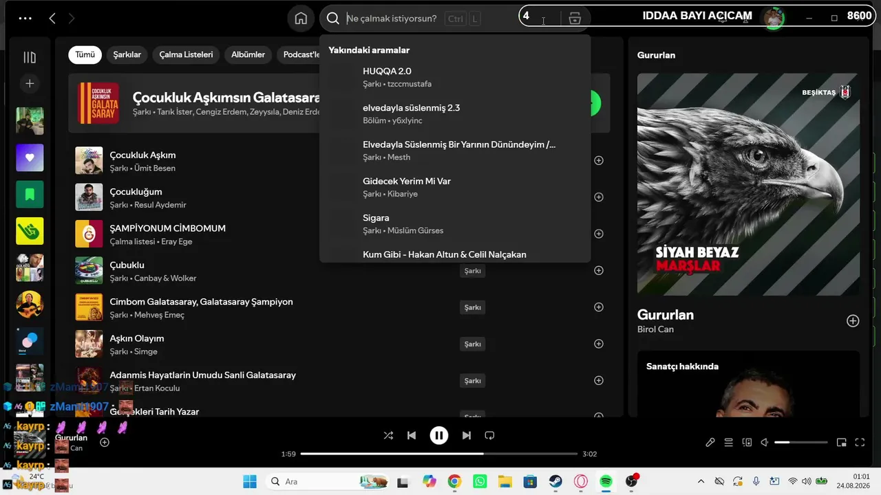This screenshot has width=881, height=495.
Task: Add Çocukluğum by Resul Aydemir to library
Action: click(x=599, y=197)
